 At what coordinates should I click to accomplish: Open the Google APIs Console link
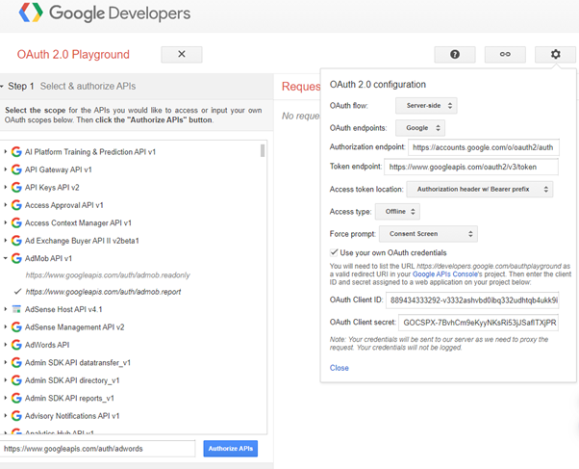coord(445,274)
